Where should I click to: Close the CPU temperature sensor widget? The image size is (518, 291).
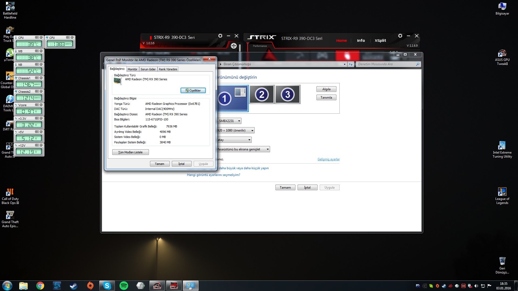(41, 37)
